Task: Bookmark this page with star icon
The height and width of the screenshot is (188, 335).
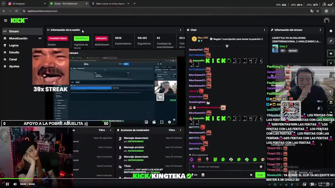Action: 317,11
